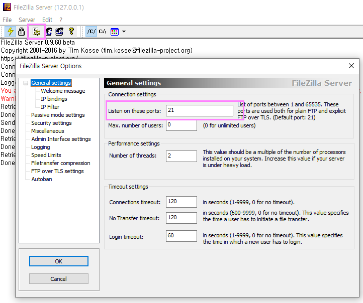
Task: Click the '(0 for unlimited users)' hint text
Action: (x=229, y=125)
